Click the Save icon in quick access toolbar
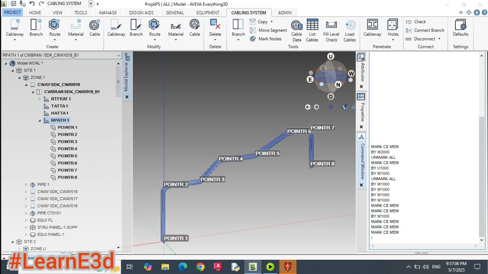This screenshot has width=488, height=274. pos(13,4)
